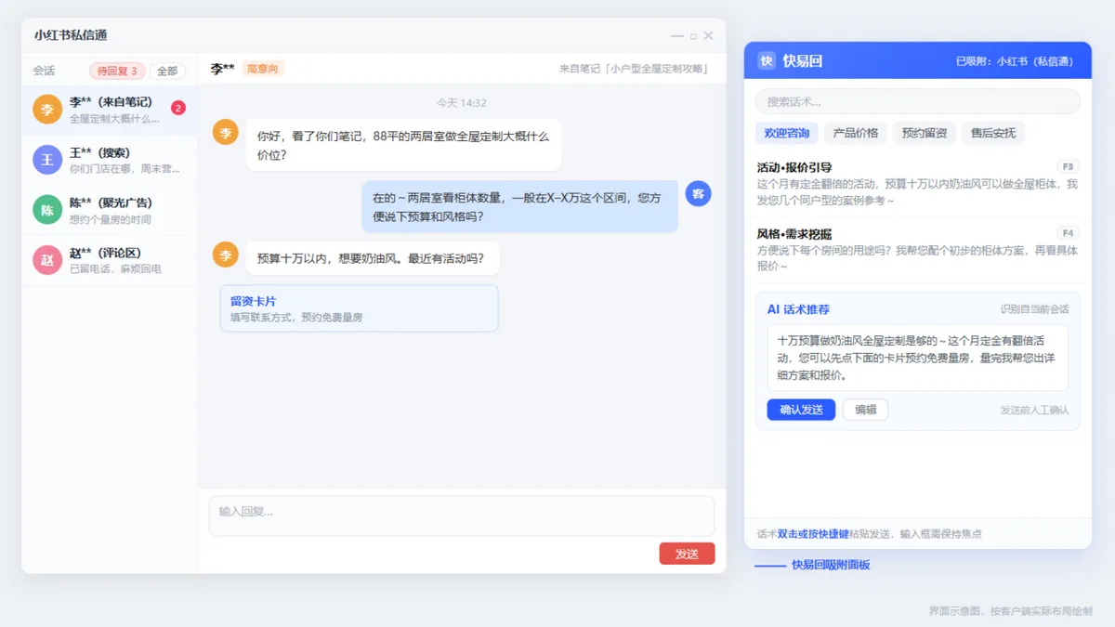Click the blue agent reply bubble
This screenshot has width=1115, height=627.
519,206
